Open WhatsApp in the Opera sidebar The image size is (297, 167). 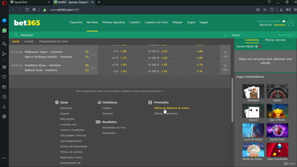[x=4, y=31]
